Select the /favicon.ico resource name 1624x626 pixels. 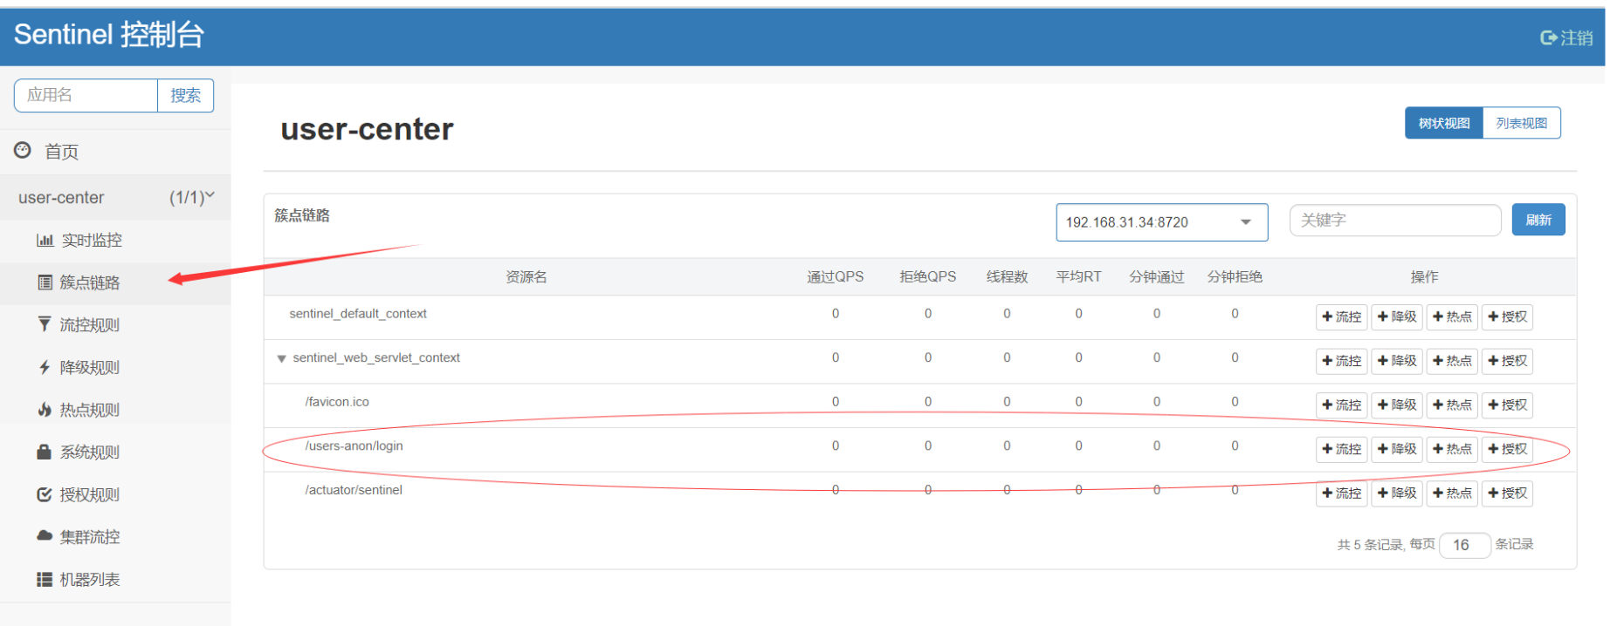point(337,402)
